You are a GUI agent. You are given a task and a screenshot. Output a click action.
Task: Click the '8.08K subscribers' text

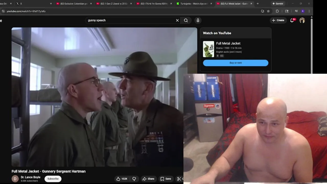pyautogui.click(x=29, y=181)
